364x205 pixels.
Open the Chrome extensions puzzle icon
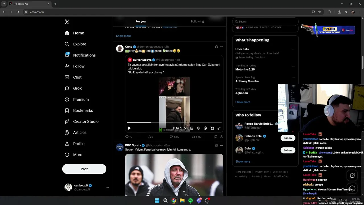click(x=329, y=12)
